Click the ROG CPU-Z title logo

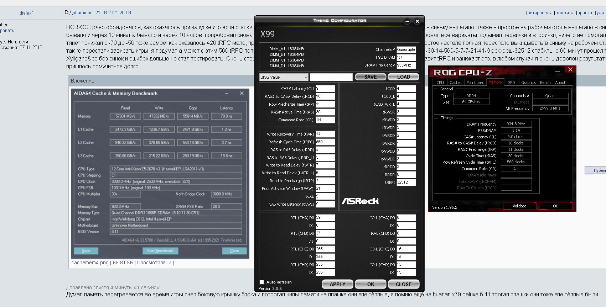(x=463, y=73)
